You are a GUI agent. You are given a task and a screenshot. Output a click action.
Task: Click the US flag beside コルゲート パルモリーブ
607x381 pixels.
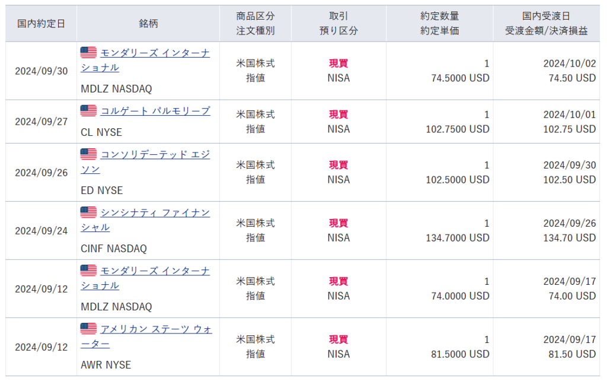point(88,111)
